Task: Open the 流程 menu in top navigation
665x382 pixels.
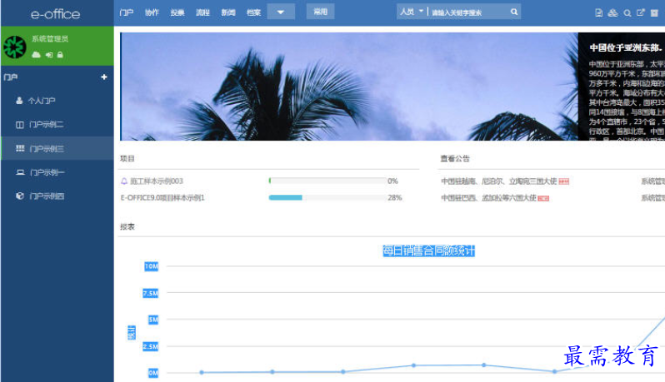Action: (202, 12)
